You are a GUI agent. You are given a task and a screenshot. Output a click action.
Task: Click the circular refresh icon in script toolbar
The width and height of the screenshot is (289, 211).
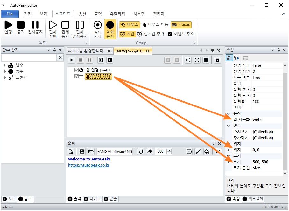click(x=188, y=60)
